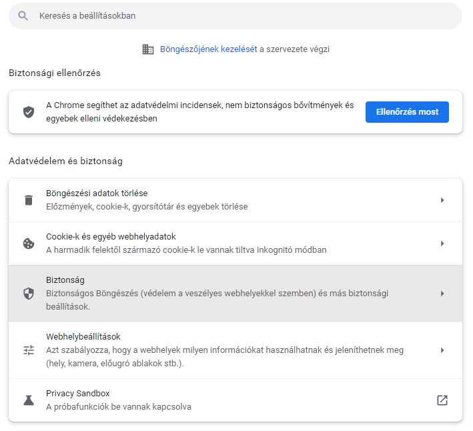Focus the Keresés a beállításokban search field

pos(235,16)
